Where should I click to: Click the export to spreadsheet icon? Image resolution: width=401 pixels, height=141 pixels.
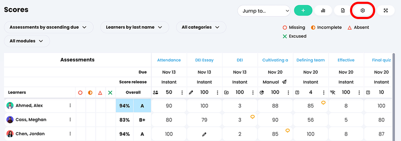343,11
